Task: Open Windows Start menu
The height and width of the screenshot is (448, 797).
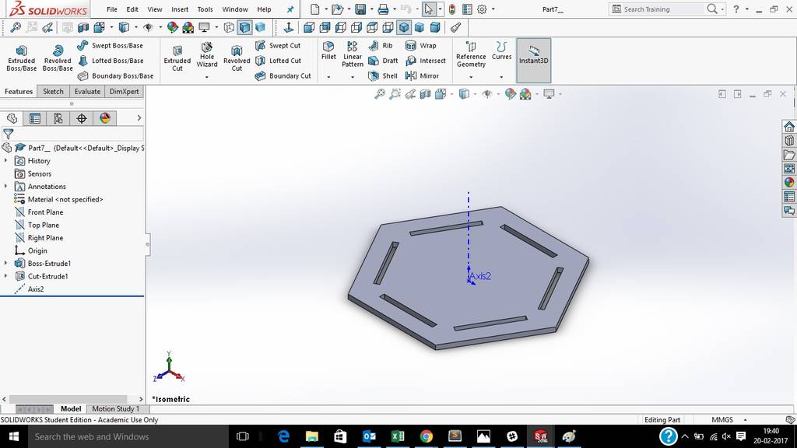Action: [x=14, y=436]
